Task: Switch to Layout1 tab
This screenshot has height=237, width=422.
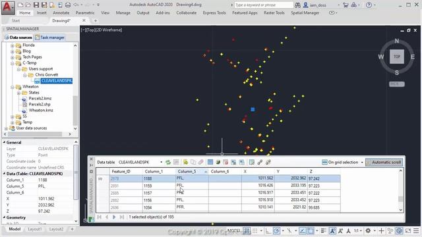Action: point(35,229)
